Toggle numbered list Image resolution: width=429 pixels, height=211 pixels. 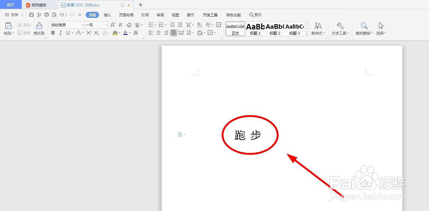click(161, 25)
